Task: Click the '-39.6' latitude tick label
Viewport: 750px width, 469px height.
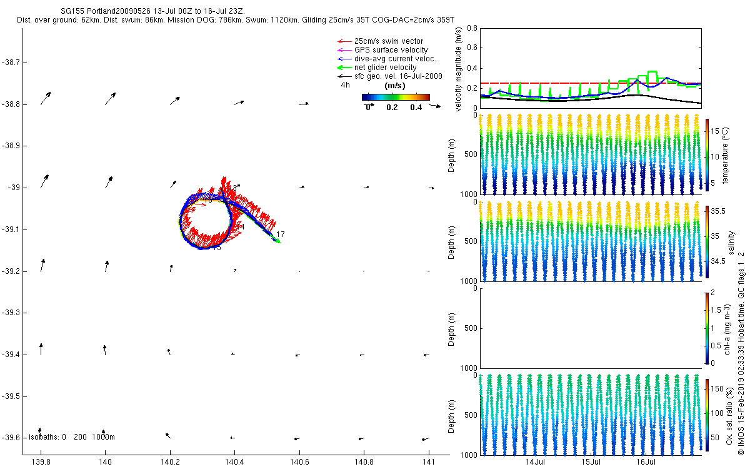Action: 11,438
